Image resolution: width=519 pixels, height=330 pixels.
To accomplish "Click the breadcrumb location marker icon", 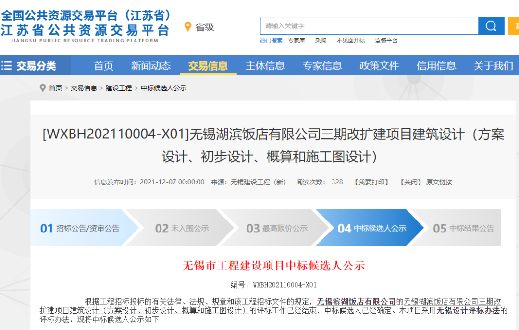I will [x=43, y=88].
